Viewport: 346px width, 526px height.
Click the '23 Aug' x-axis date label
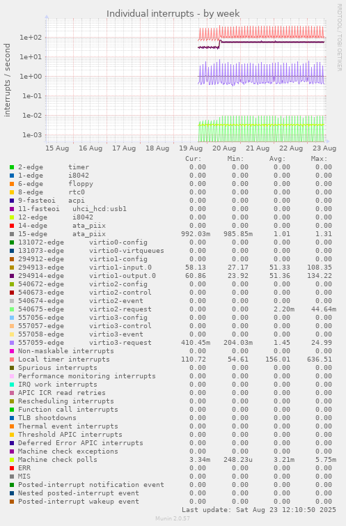click(x=324, y=148)
